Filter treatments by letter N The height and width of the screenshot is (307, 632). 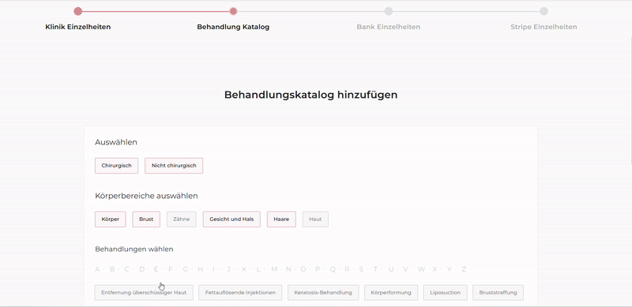click(x=288, y=269)
